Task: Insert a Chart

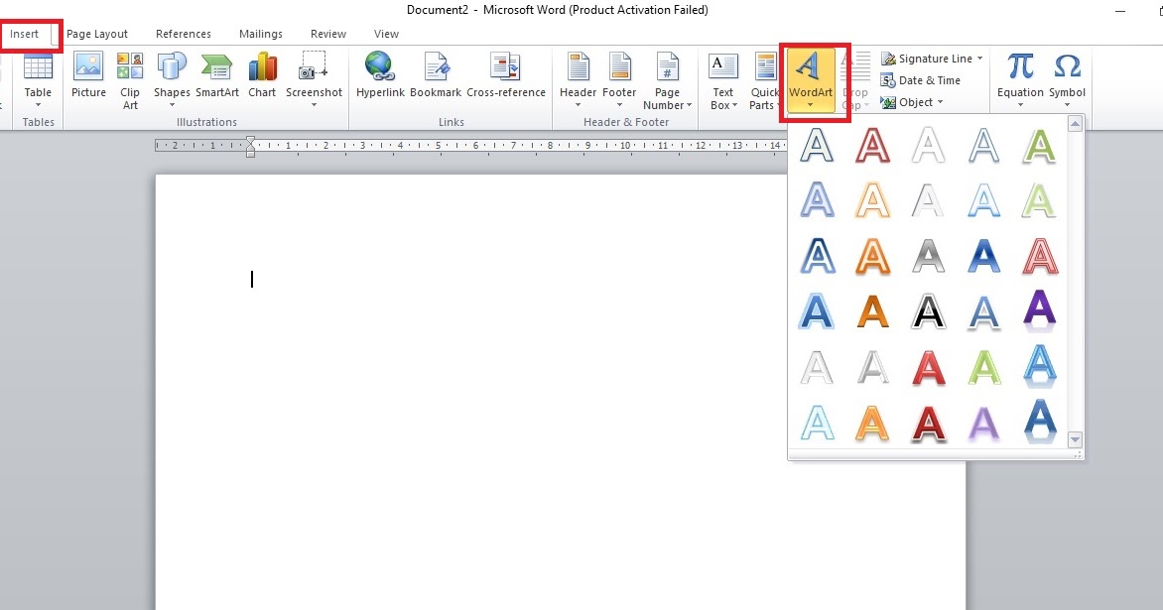Action: coord(262,75)
